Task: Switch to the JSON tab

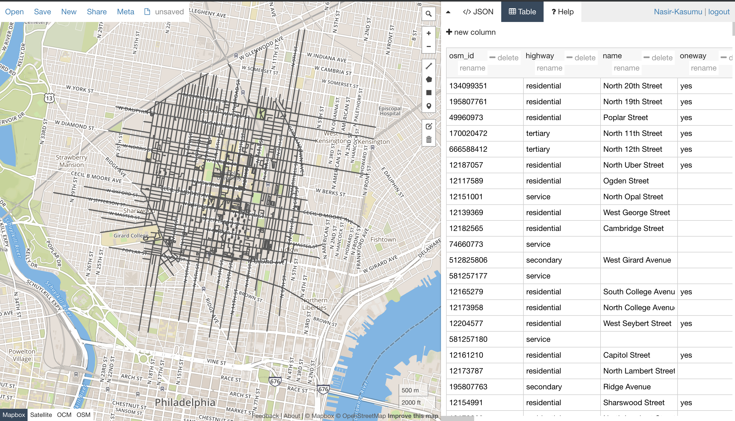Action: coord(478,11)
